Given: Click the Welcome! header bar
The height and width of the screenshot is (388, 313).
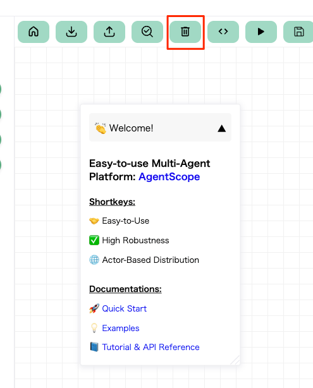Looking at the screenshot, I should pos(160,128).
